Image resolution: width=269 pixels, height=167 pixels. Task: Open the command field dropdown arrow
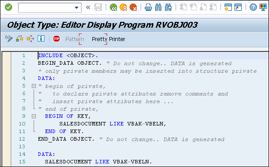pyautogui.click(x=77, y=8)
